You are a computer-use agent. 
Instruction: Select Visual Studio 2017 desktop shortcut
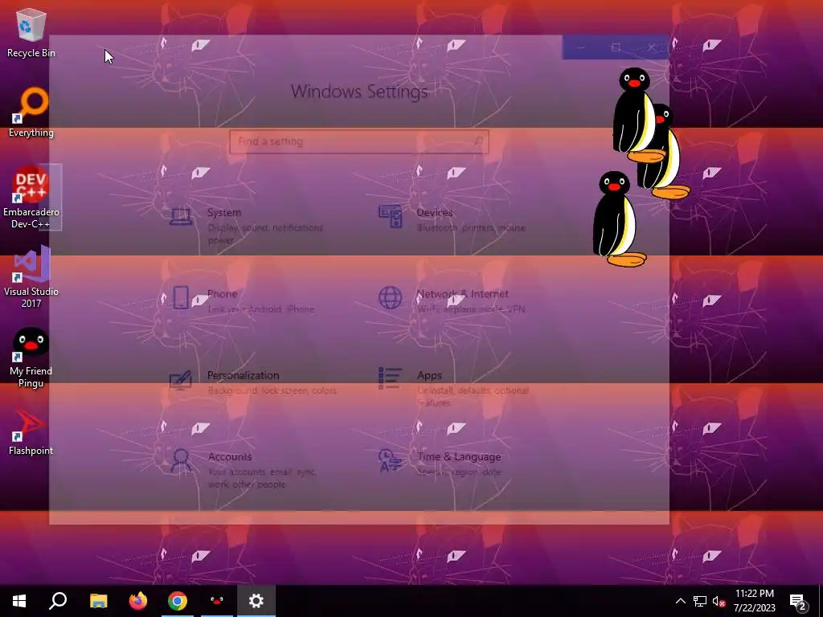click(31, 277)
